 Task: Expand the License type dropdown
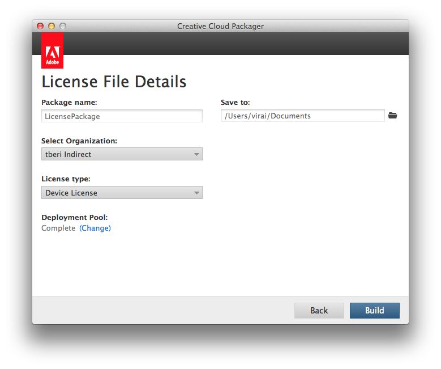pyautogui.click(x=122, y=193)
